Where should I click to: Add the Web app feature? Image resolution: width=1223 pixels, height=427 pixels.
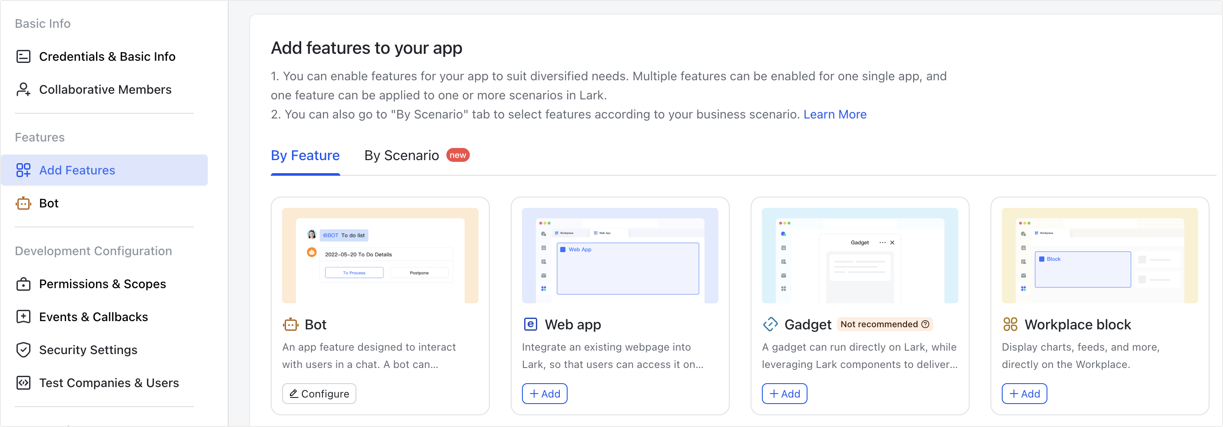pyautogui.click(x=544, y=394)
